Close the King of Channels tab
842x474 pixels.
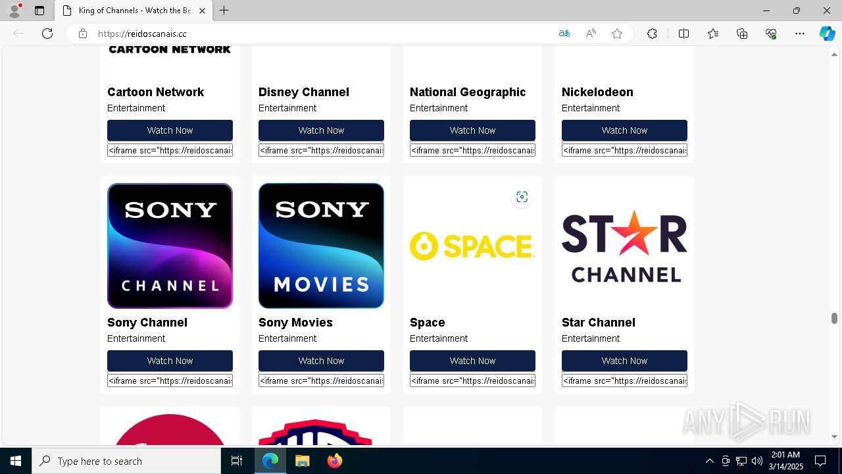(x=203, y=11)
